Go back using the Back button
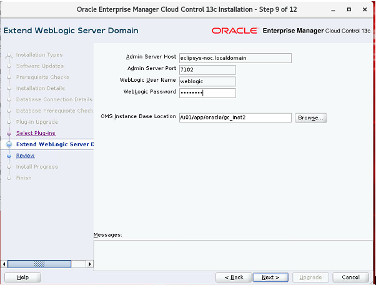The image size is (376, 285). [x=234, y=277]
